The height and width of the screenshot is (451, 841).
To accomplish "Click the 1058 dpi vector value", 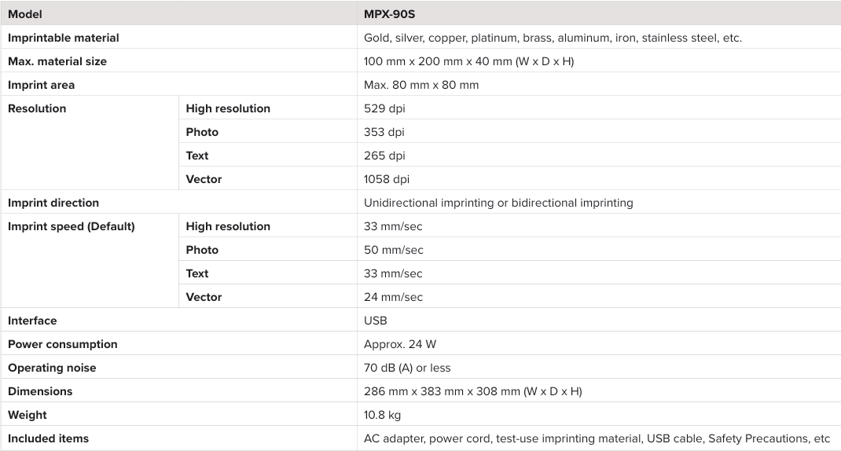I will point(387,179).
